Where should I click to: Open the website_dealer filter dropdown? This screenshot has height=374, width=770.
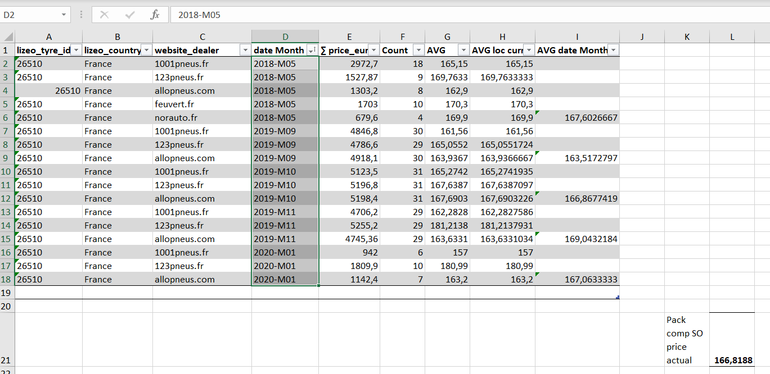pos(245,51)
